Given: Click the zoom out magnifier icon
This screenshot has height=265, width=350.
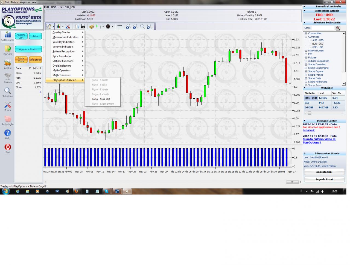Looking at the screenshot, I should coord(135,26).
